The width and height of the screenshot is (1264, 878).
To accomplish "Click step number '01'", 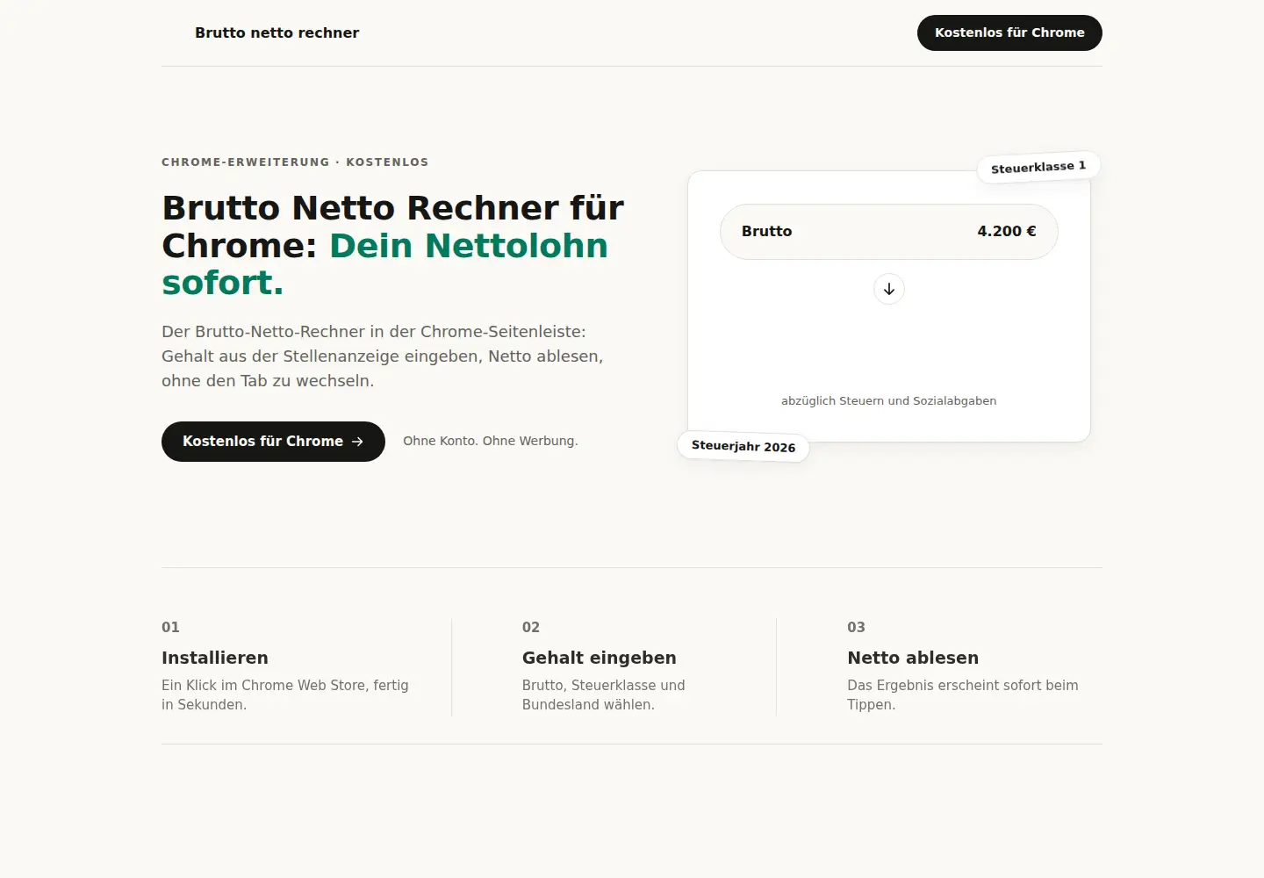I will (170, 627).
